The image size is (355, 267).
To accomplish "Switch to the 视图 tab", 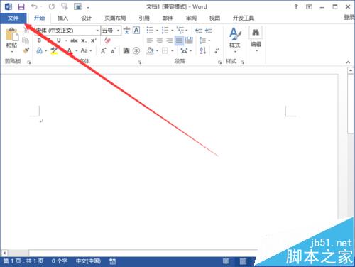I will click(x=214, y=18).
